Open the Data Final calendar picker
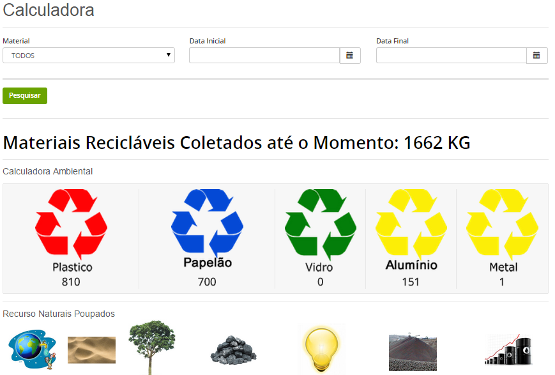Viewport: 555px width, 375px height. [537, 56]
